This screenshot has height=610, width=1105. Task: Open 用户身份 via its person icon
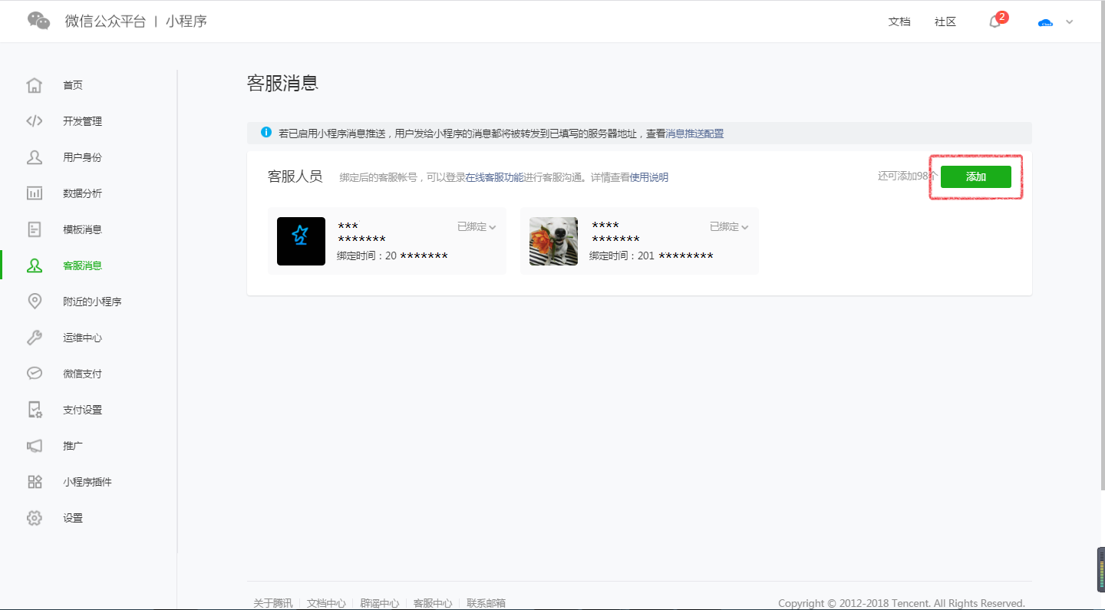[35, 157]
